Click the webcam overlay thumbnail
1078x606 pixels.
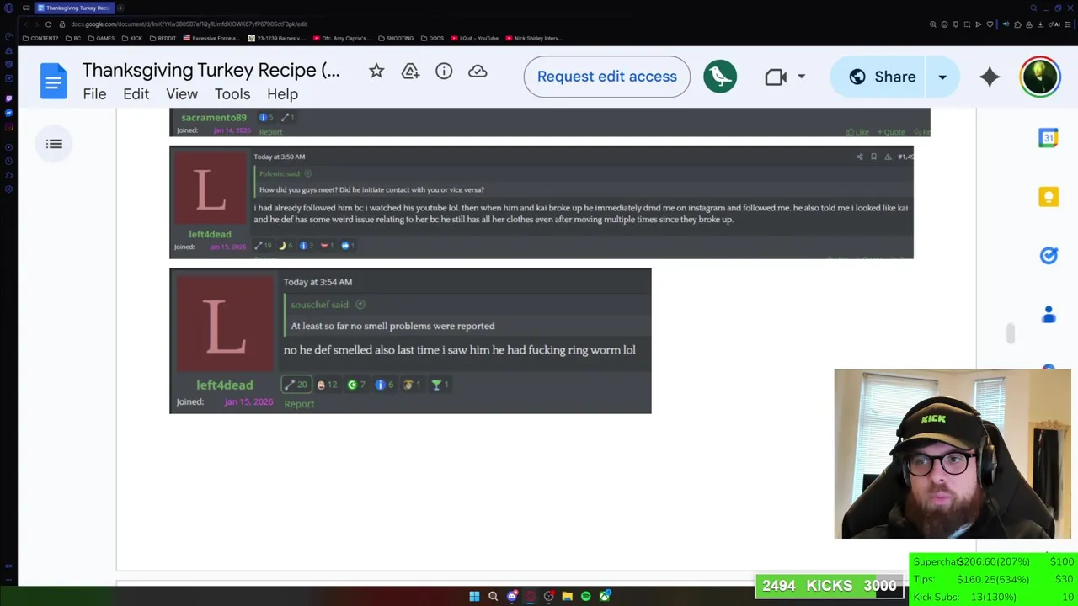click(x=953, y=454)
